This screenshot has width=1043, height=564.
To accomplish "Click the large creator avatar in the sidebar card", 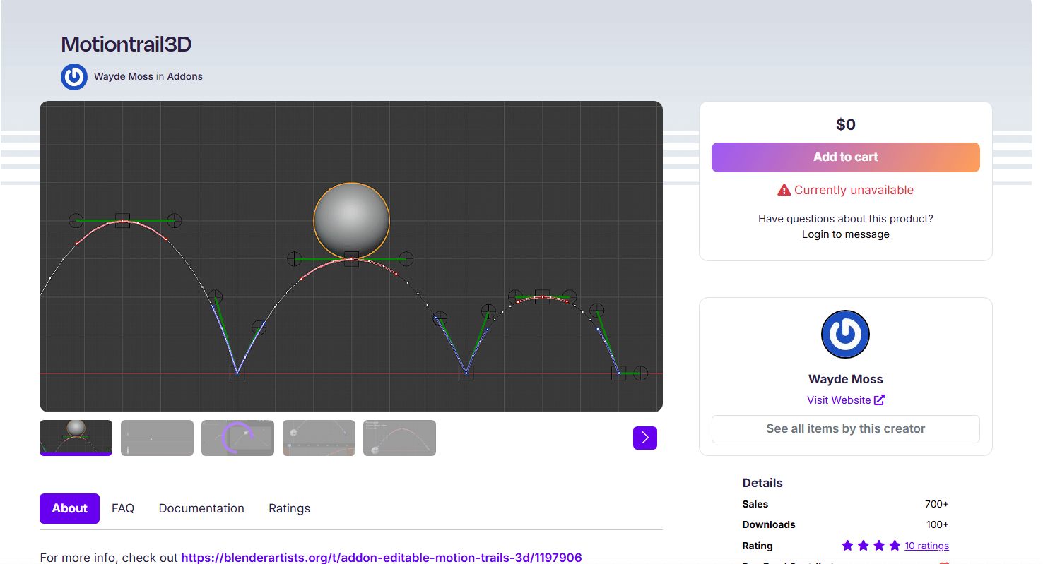I will click(845, 335).
